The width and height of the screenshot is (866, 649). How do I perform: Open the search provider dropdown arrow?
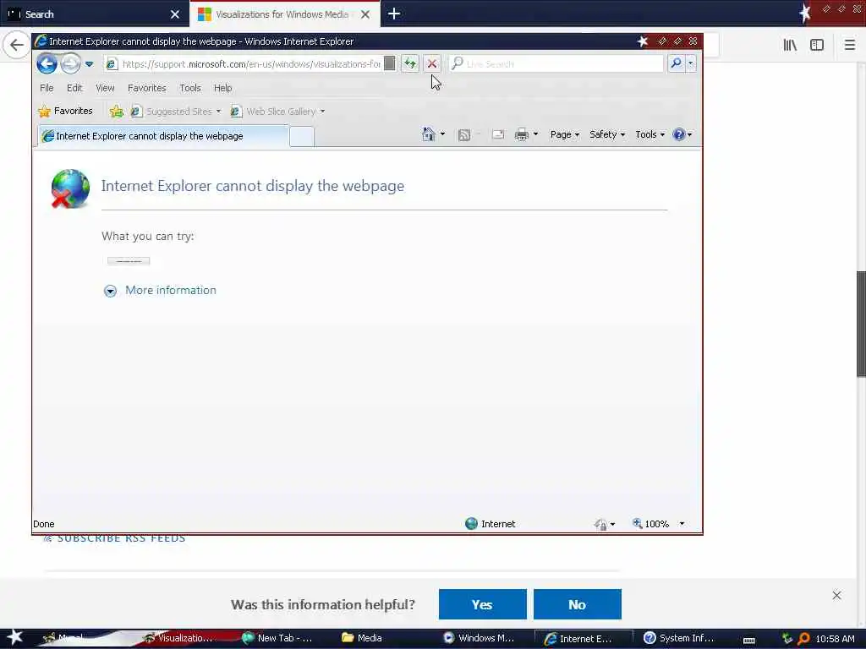tap(690, 63)
